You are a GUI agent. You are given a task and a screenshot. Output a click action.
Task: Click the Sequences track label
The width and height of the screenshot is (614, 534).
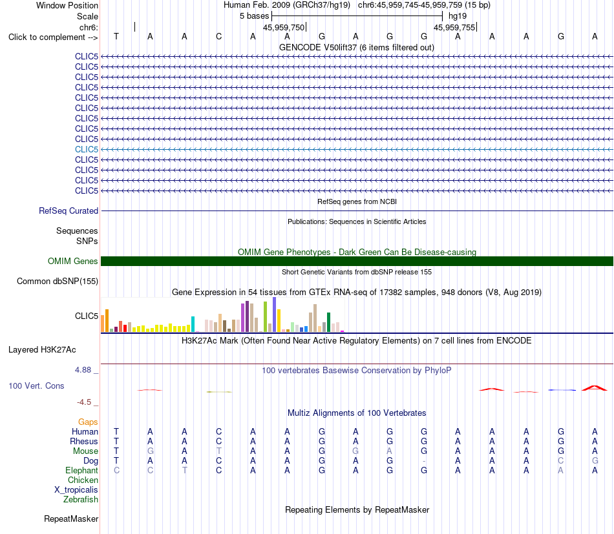pyautogui.click(x=77, y=231)
